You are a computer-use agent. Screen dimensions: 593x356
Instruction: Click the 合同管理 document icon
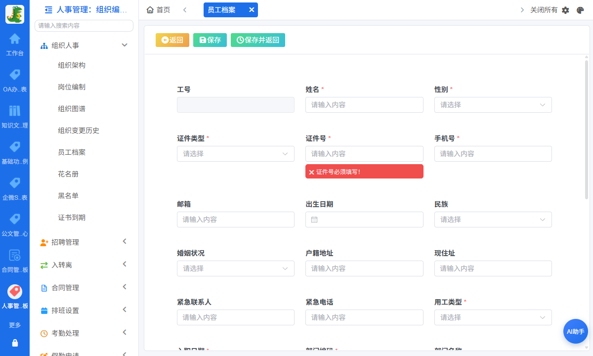[44, 288]
